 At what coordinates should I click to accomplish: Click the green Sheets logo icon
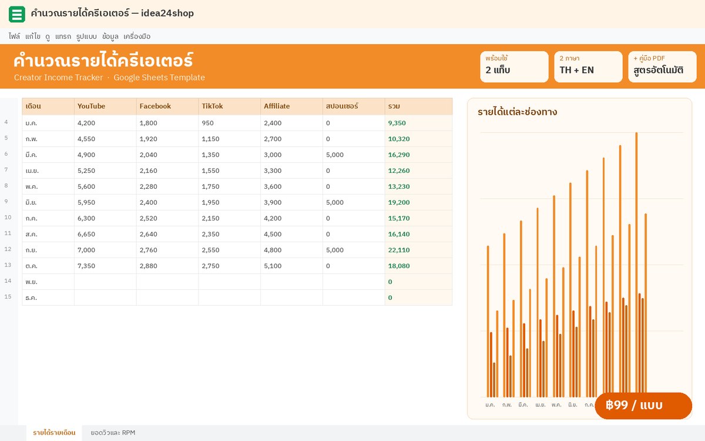click(x=17, y=14)
